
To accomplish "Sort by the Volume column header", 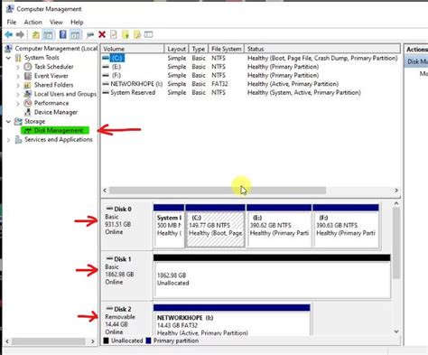I will tap(133, 49).
